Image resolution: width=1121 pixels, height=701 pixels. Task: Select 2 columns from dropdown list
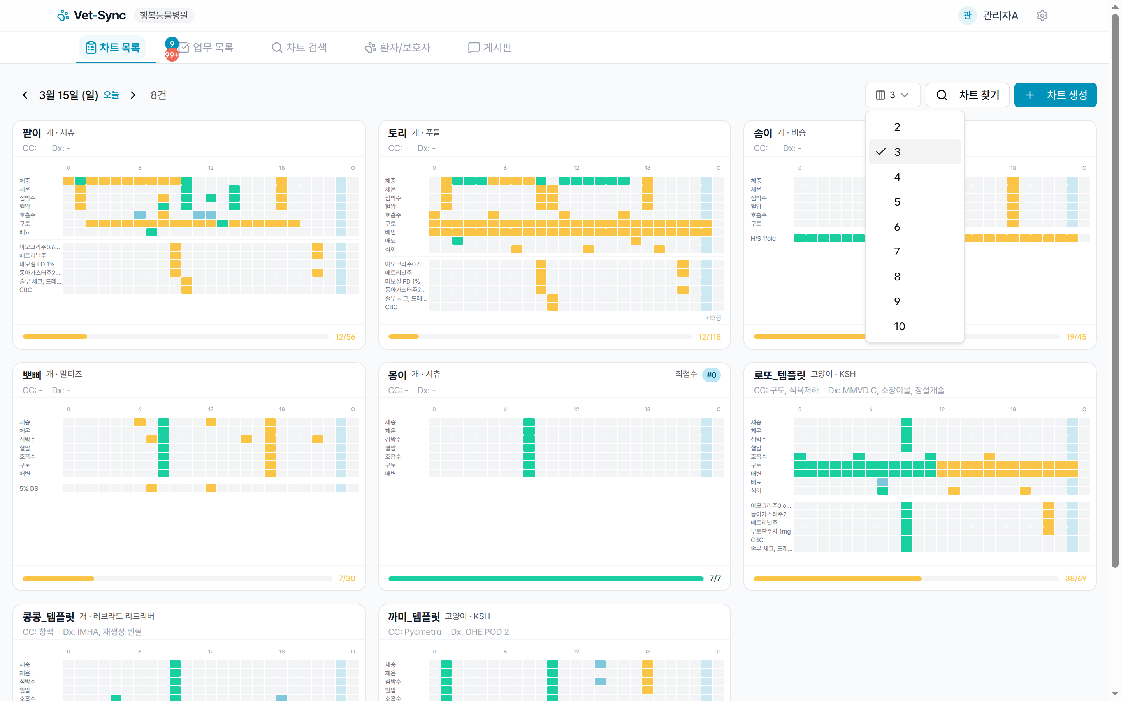point(897,127)
